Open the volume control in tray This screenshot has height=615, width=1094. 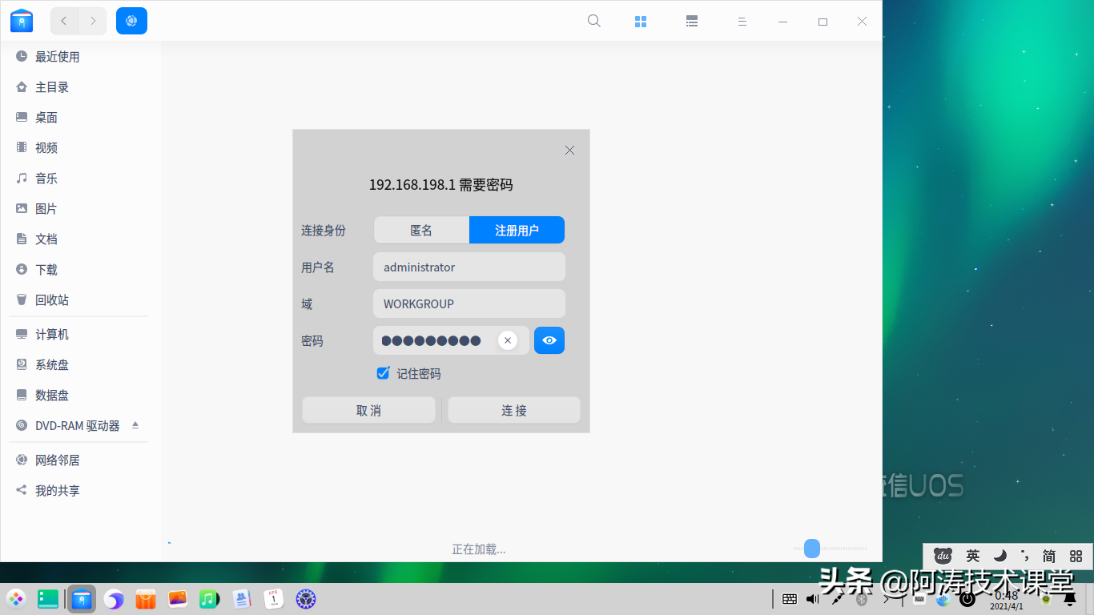(x=813, y=598)
